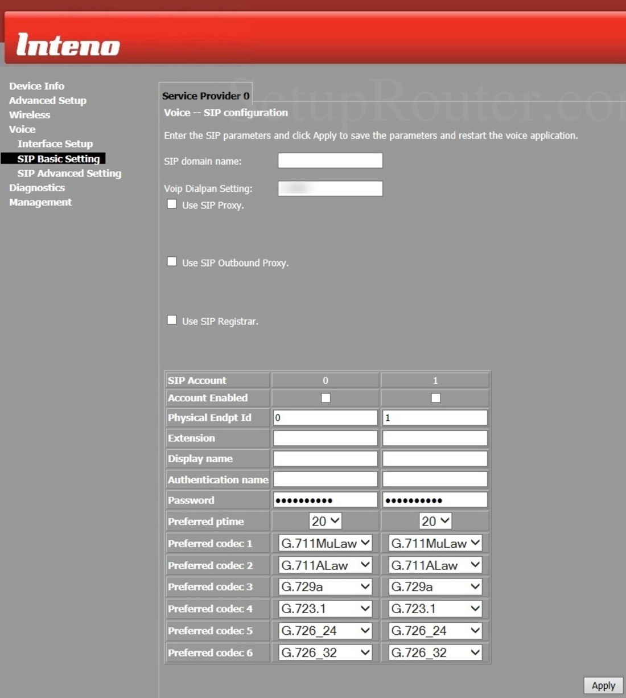
Task: Enable the Use SIP Proxy option
Action: tap(172, 204)
